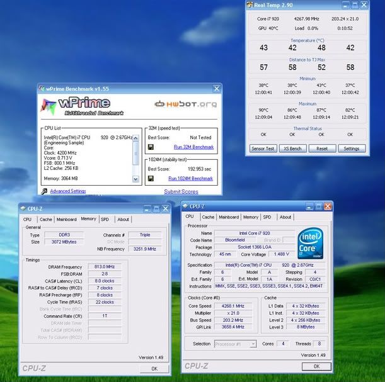385x382 pixels.
Task: Switch to SPD tab in the CPU-Z Memory window
Action: point(105,219)
